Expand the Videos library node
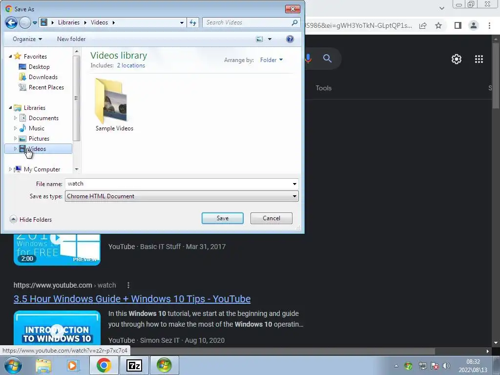500x375 pixels. 15,148
